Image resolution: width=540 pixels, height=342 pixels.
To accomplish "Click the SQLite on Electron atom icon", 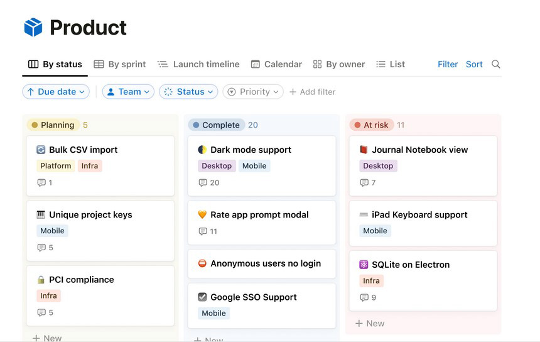I will tap(364, 265).
